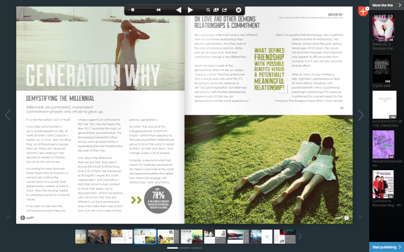Click Connexions Business Mag title link
Screen dimensions: 404x252
387,203
